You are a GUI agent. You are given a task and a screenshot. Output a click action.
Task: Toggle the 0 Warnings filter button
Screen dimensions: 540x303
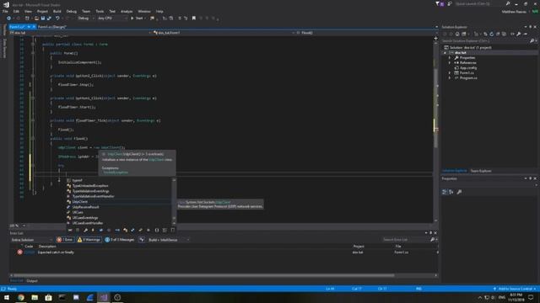89,240
